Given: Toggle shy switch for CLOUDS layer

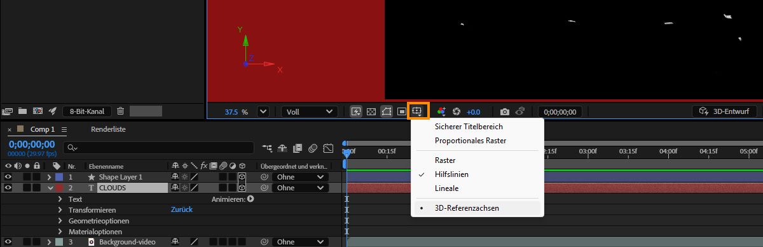Looking at the screenshot, I should [x=175, y=188].
